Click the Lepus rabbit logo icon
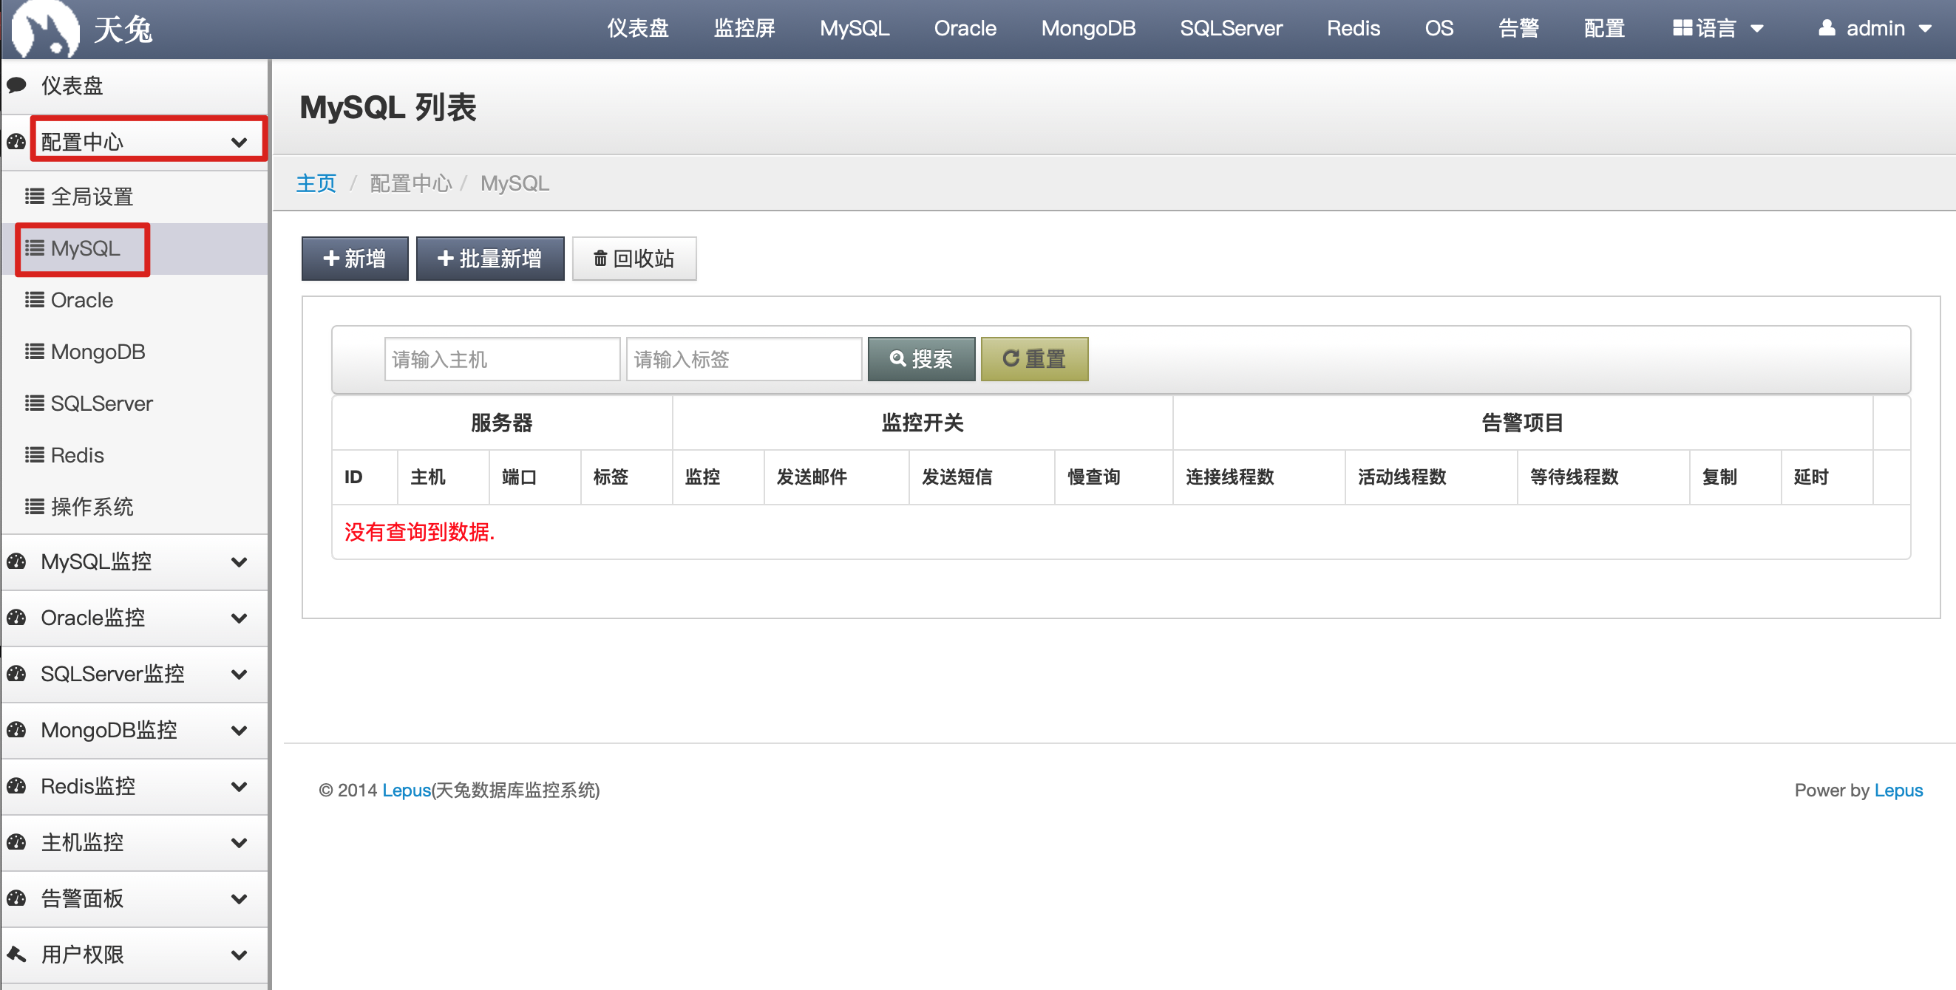 46,29
